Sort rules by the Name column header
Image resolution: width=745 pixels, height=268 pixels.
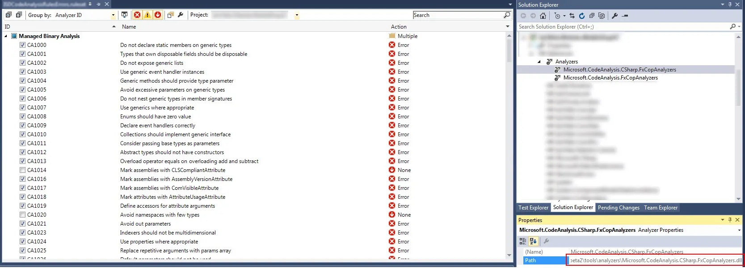[253, 27]
